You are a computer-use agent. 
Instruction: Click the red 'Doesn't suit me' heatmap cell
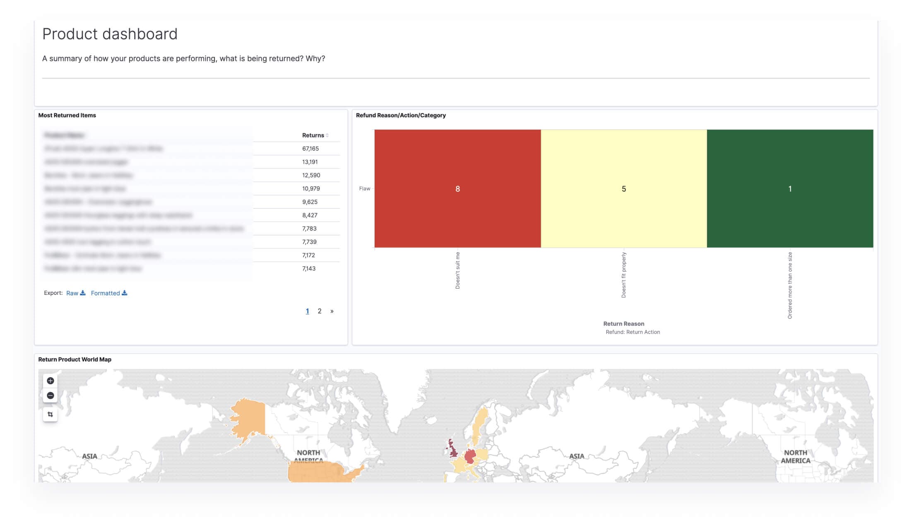point(457,188)
